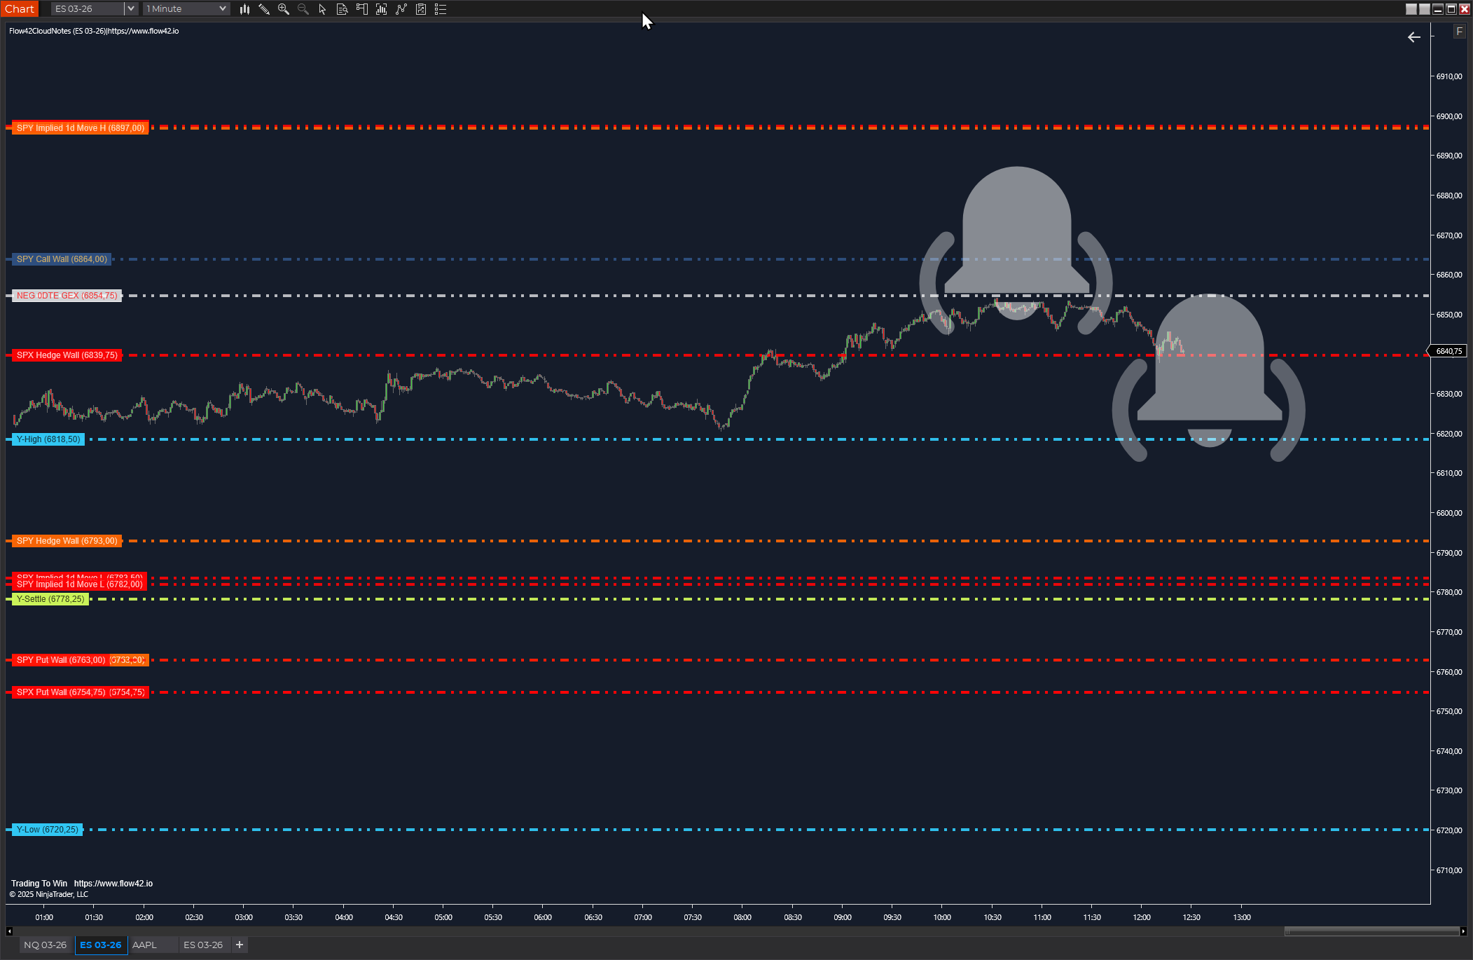Choose the cursor pointer tool
Screen dimensions: 1473x960
click(x=322, y=9)
